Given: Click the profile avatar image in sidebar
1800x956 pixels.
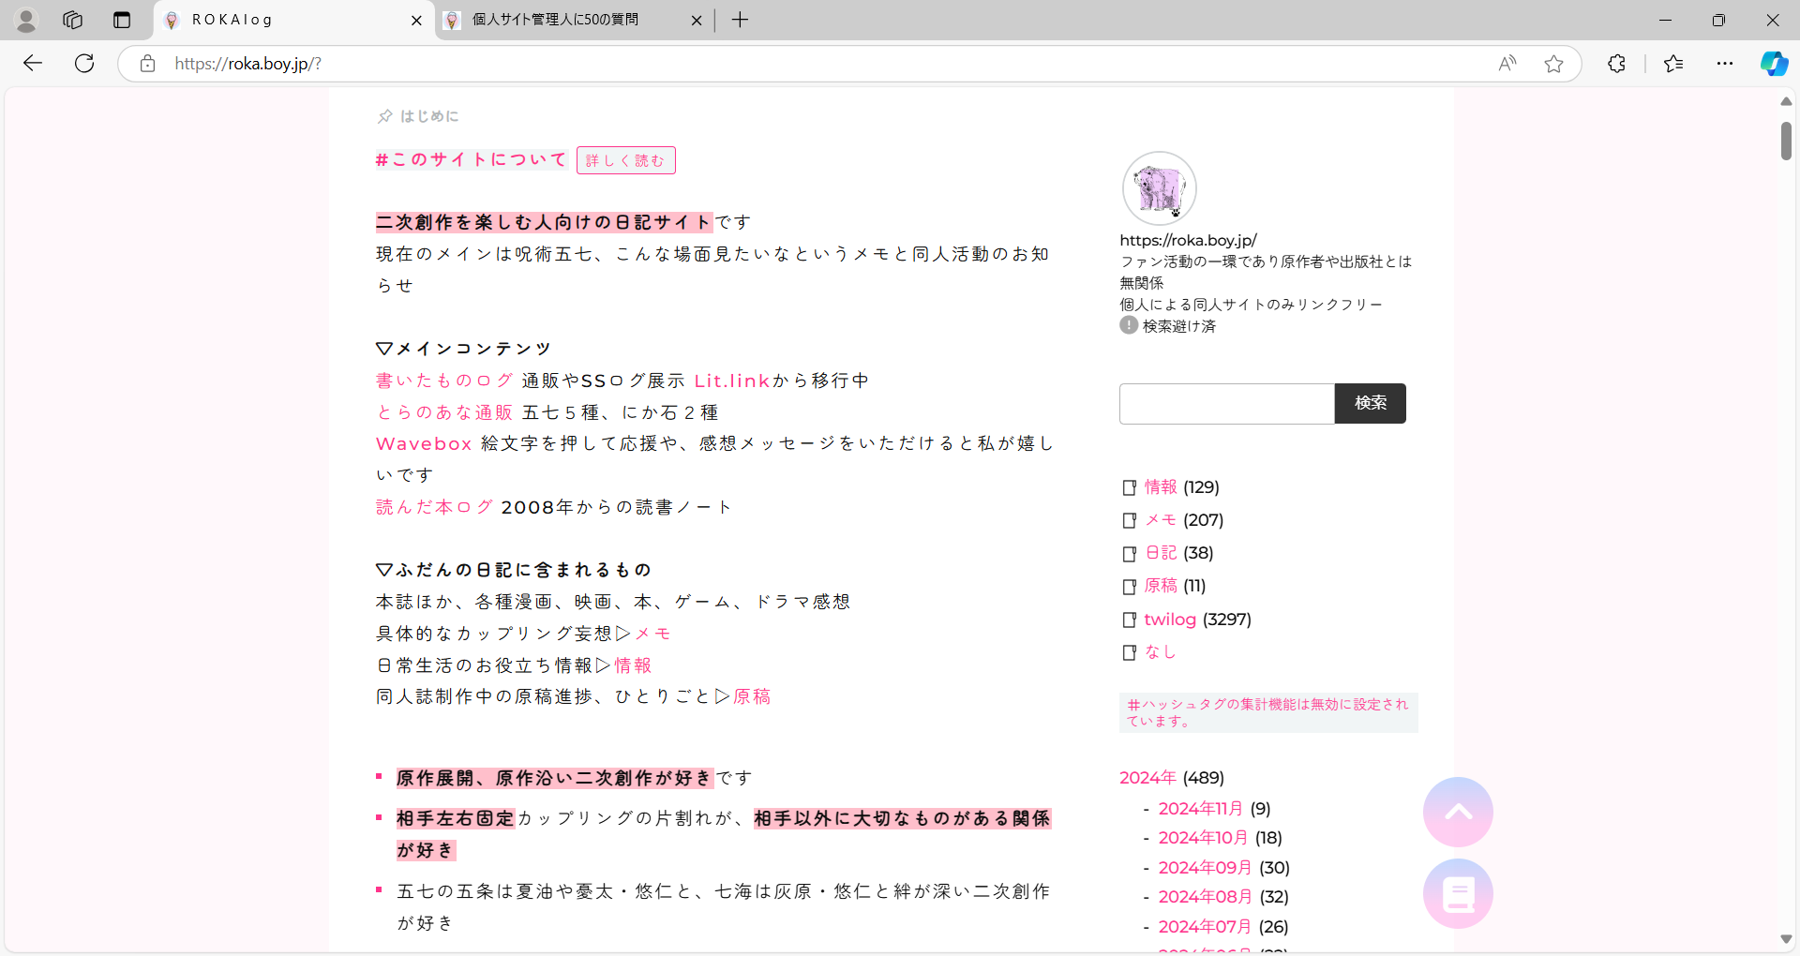Looking at the screenshot, I should pyautogui.click(x=1160, y=188).
